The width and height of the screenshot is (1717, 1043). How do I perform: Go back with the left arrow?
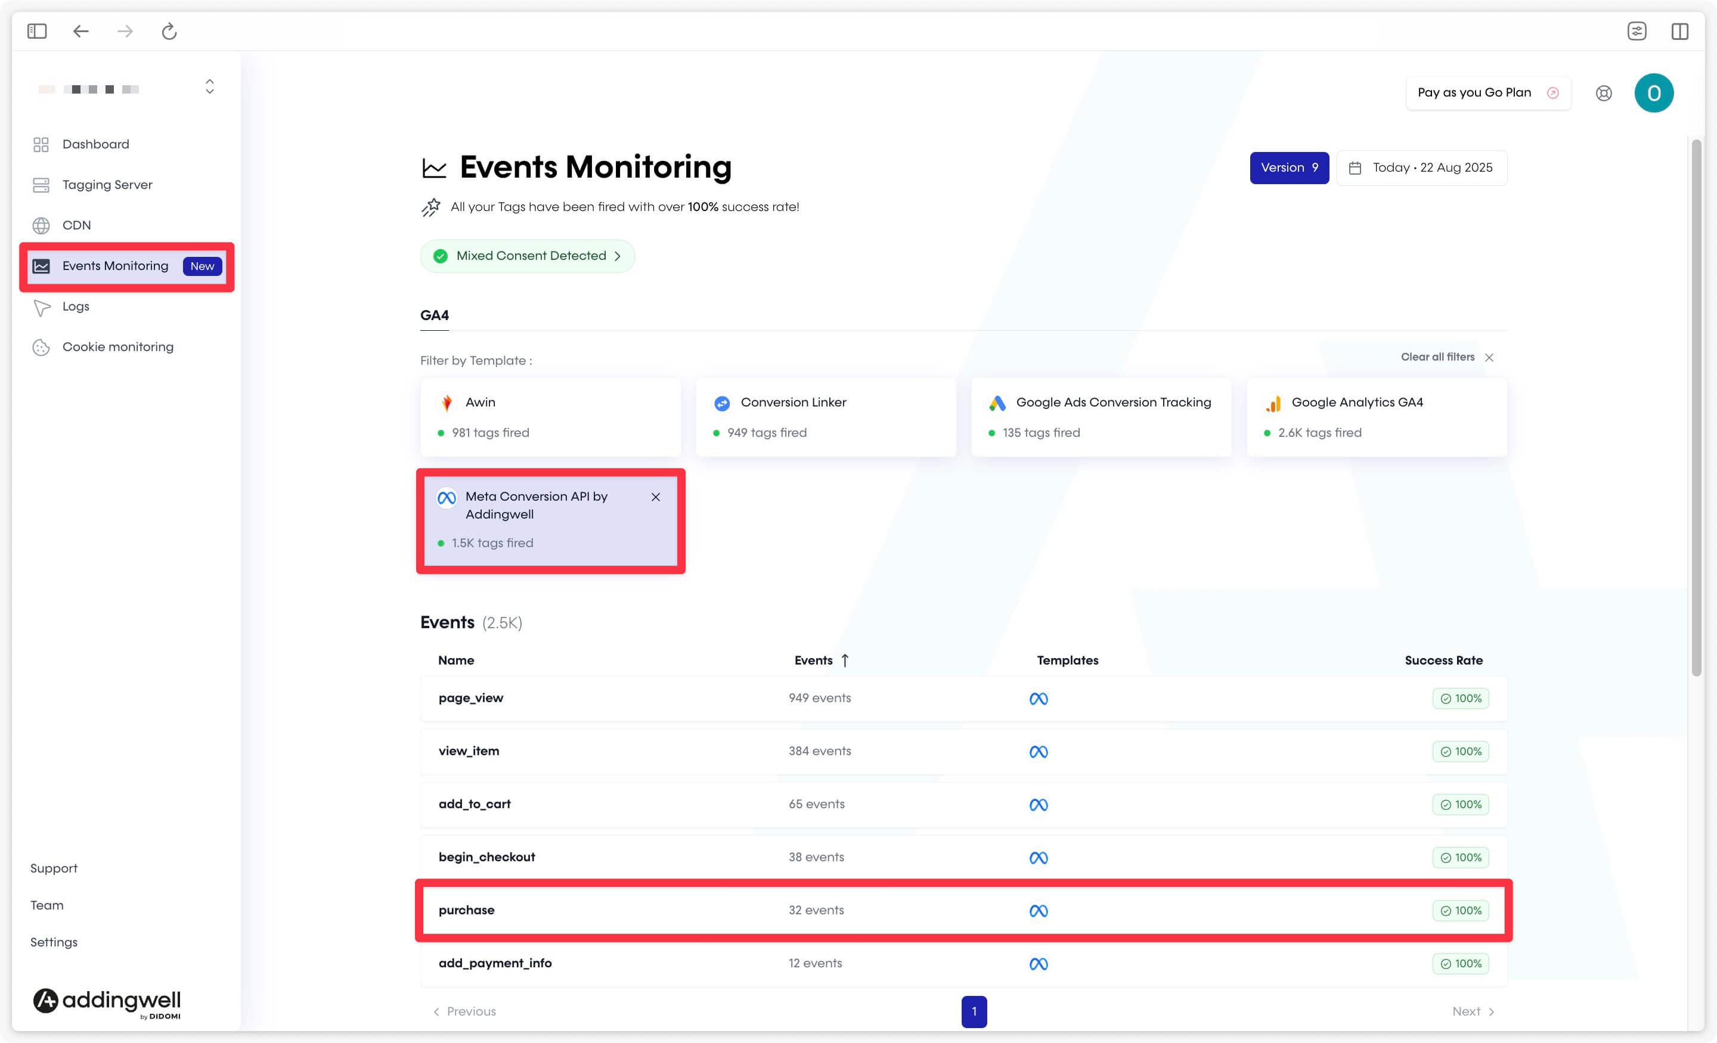coord(81,32)
